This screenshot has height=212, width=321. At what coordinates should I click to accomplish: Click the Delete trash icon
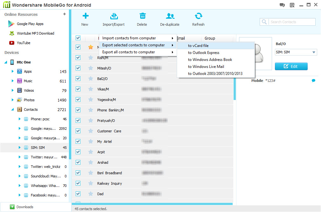(142, 16)
